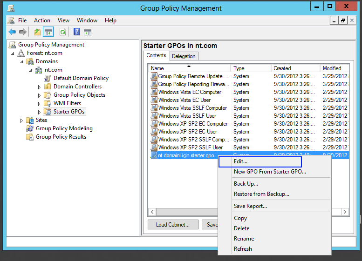The height and width of the screenshot is (261, 362).
Task: Choose Delete in the context menu
Action: point(274,228)
